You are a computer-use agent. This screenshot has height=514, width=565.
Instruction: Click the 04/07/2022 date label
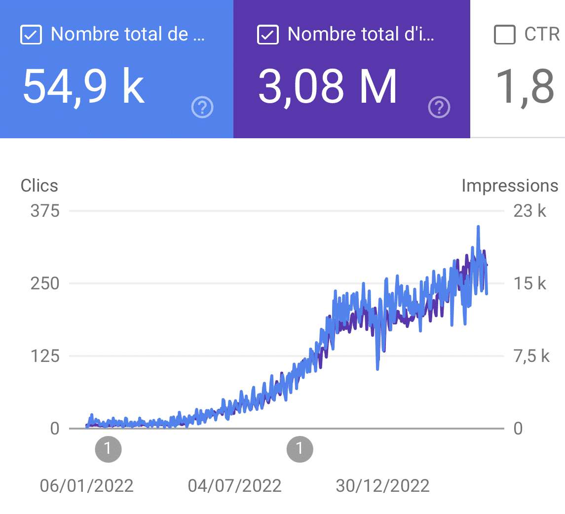234,486
